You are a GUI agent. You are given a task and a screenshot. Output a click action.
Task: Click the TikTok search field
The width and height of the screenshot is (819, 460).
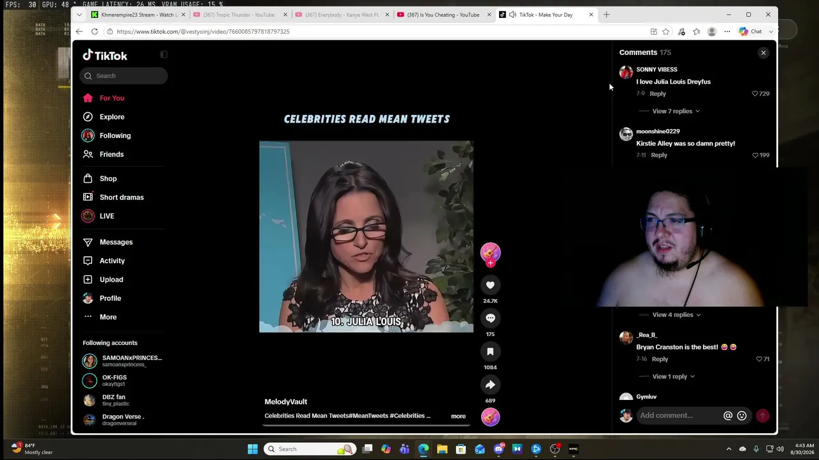pos(124,76)
